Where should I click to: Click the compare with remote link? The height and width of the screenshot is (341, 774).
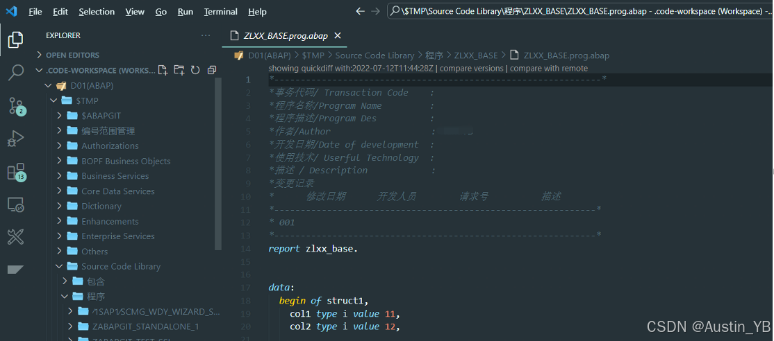pos(549,68)
